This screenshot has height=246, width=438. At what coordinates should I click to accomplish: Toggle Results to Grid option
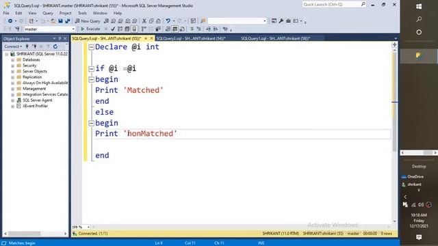[175, 29]
